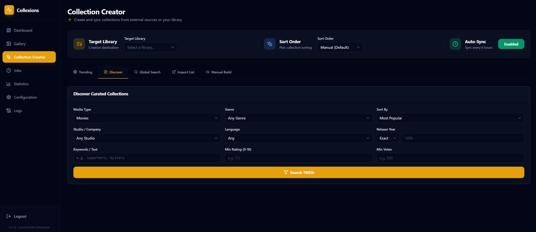Click the funnel icon on Search TMDb
The height and width of the screenshot is (232, 536).
tap(286, 173)
